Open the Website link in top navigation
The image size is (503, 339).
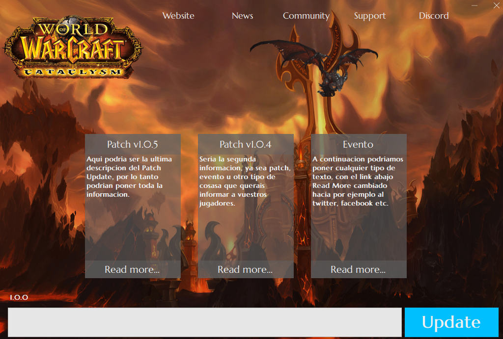[178, 16]
